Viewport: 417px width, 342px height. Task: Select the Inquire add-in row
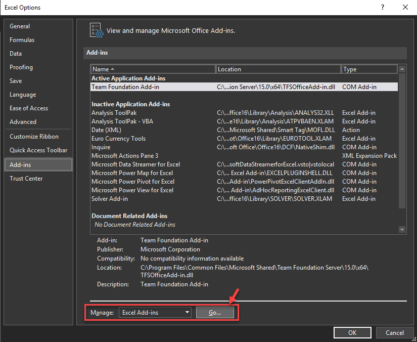point(244,147)
